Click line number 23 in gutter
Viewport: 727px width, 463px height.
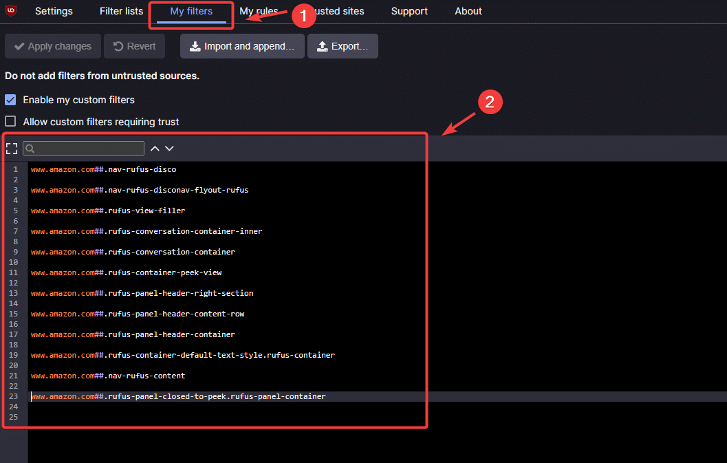point(14,396)
